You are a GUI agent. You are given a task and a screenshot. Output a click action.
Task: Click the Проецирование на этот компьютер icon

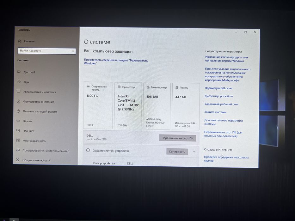coord(18,150)
